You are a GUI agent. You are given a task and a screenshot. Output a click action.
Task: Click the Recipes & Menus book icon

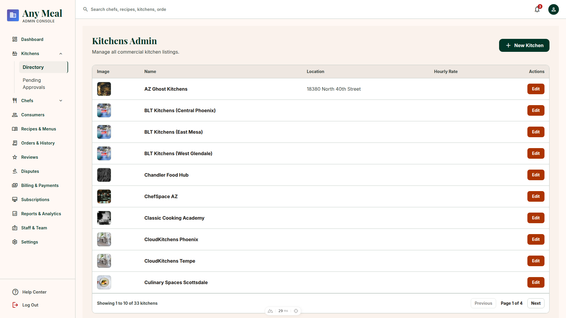coord(15,129)
